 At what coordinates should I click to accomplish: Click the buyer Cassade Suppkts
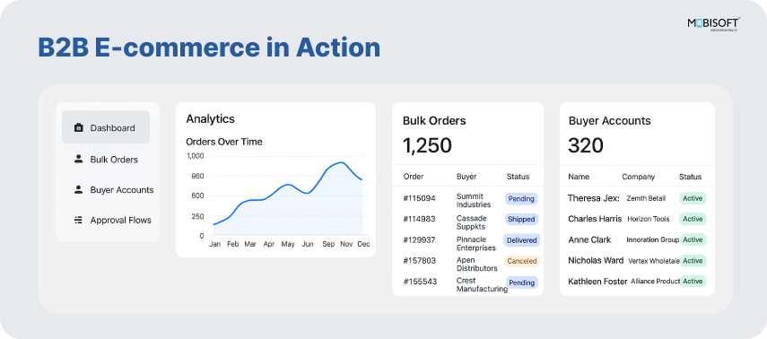[x=471, y=222]
